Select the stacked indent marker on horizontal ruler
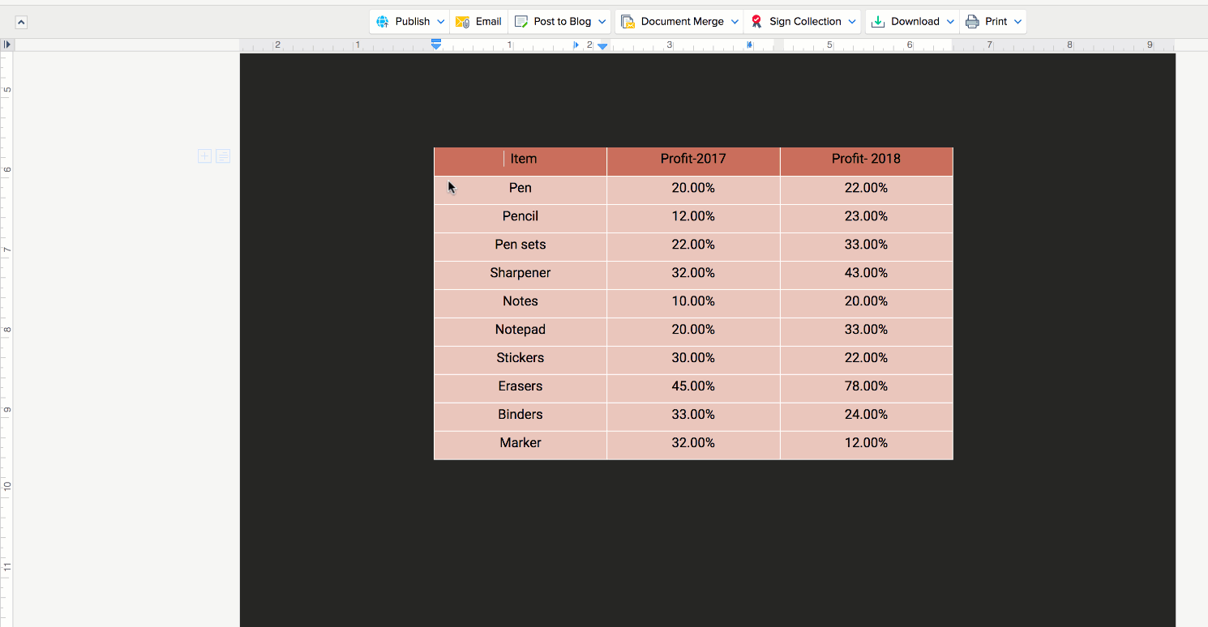 point(436,45)
